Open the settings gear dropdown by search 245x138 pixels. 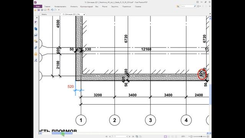(199, 6)
